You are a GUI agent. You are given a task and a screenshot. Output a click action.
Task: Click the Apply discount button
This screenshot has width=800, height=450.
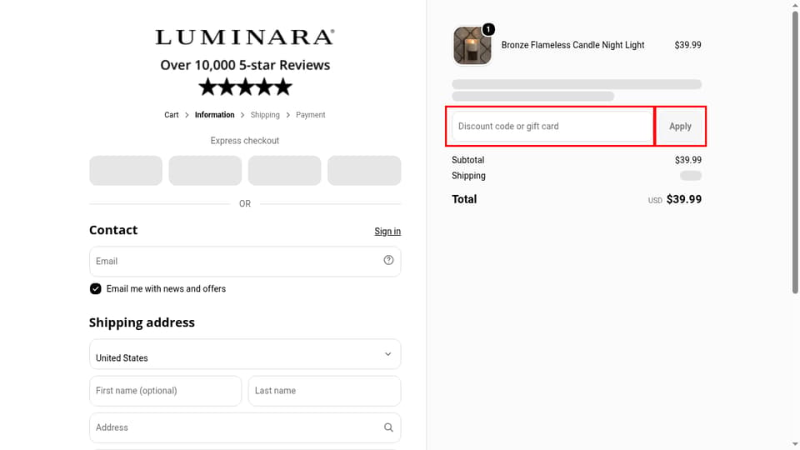680,126
